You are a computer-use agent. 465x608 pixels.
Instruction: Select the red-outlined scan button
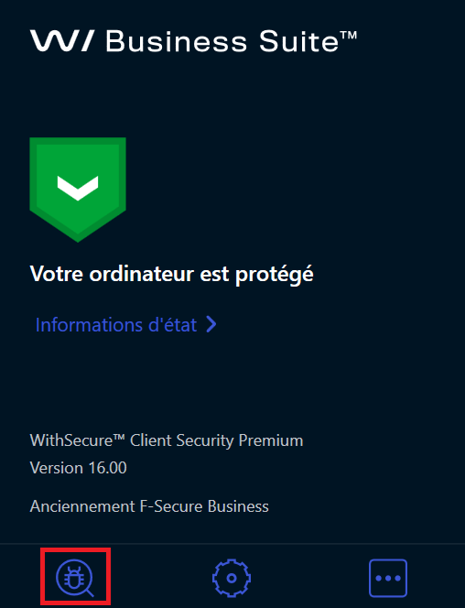coord(76,576)
